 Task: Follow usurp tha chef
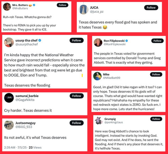pos(77,40)
